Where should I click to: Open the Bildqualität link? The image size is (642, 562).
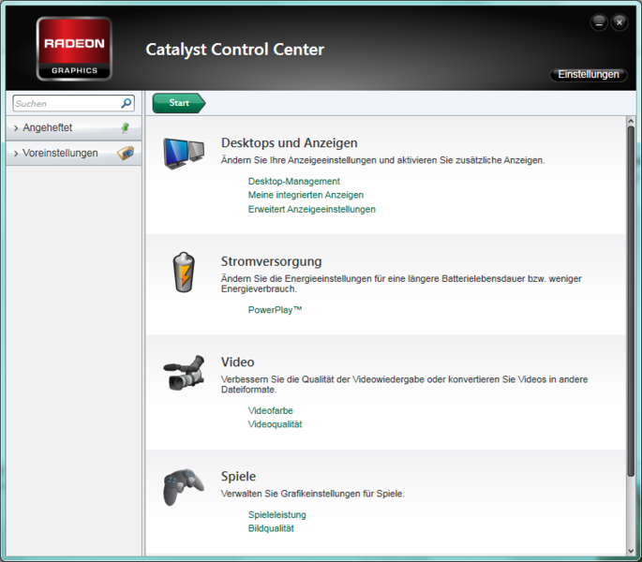coord(271,528)
